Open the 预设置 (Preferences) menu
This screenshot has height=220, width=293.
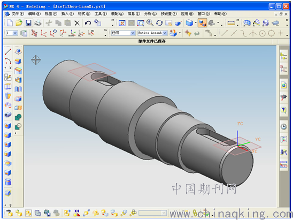(x=169, y=14)
